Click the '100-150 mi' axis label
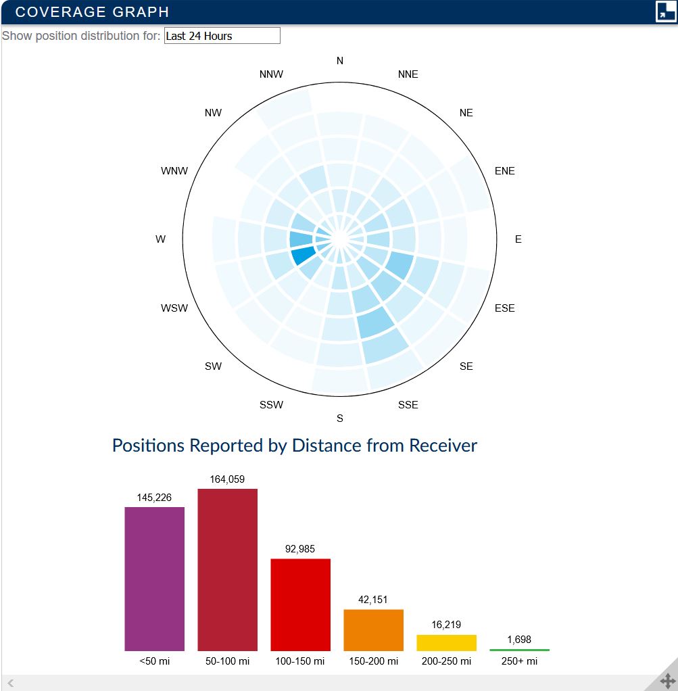 coord(300,661)
